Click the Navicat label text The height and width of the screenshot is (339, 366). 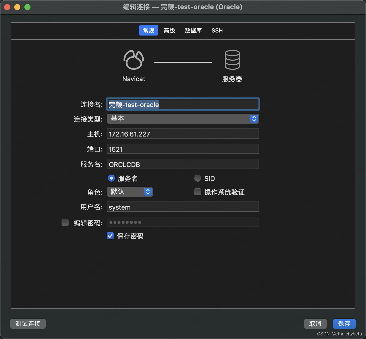click(134, 79)
